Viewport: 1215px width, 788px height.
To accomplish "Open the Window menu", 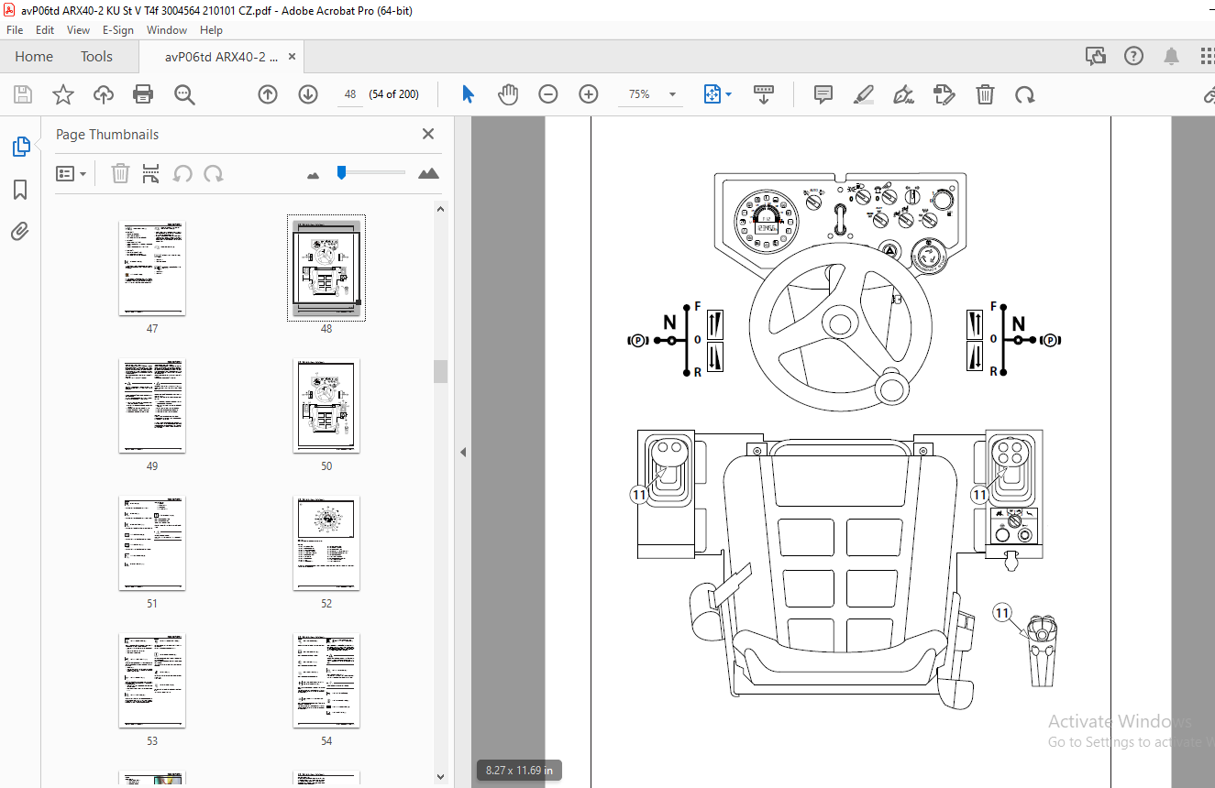I will [167, 30].
